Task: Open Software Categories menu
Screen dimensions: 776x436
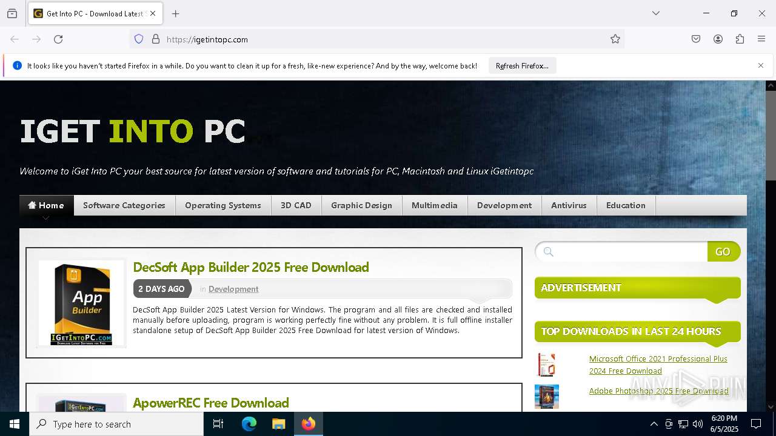Action: tap(124, 205)
